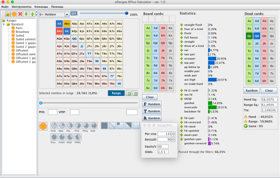This screenshot has width=280, height=178.
Task: Expand the green plus beside full house
Action: [182, 38]
